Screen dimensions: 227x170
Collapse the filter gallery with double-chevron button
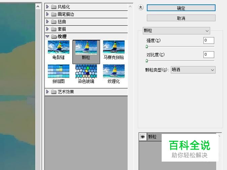click(x=141, y=7)
